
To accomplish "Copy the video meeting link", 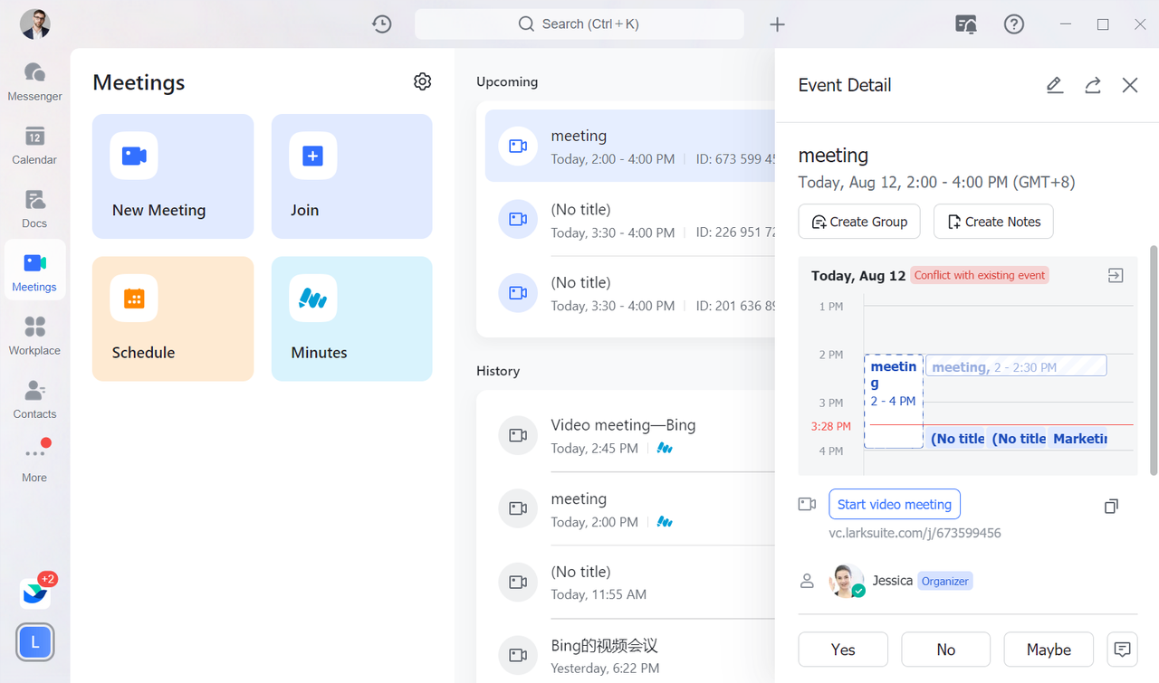I will tap(1111, 507).
